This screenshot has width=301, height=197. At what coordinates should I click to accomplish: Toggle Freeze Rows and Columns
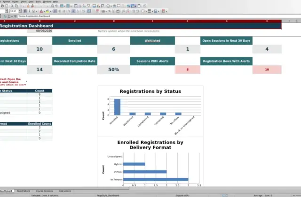(133, 6)
